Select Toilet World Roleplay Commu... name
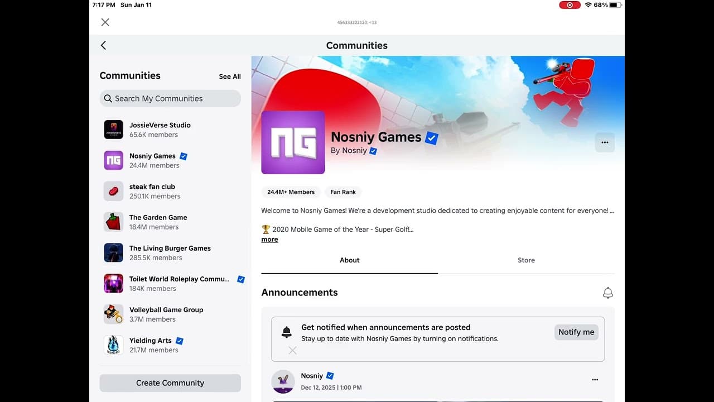 click(180, 279)
